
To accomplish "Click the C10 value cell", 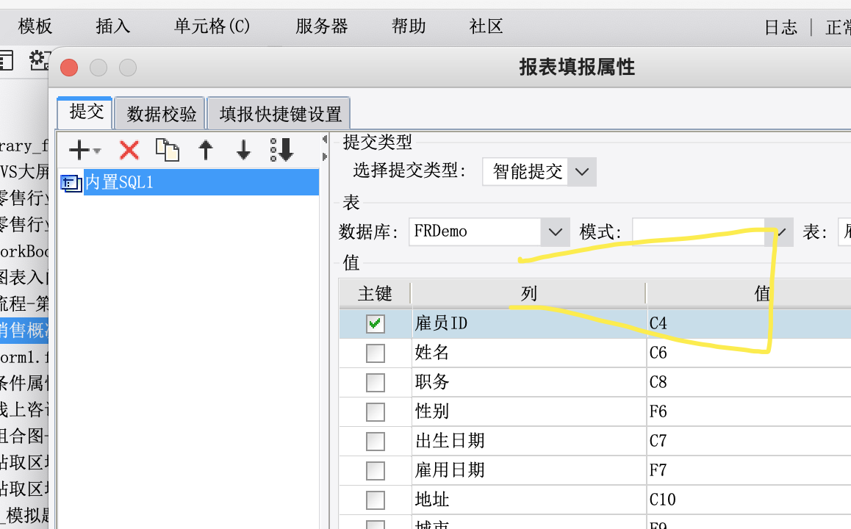I will pos(750,500).
